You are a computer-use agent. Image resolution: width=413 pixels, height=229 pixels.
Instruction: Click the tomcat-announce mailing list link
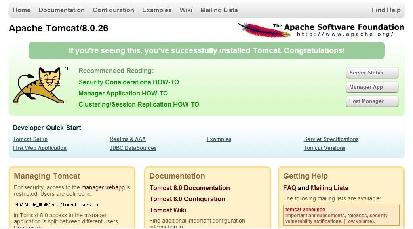click(305, 210)
